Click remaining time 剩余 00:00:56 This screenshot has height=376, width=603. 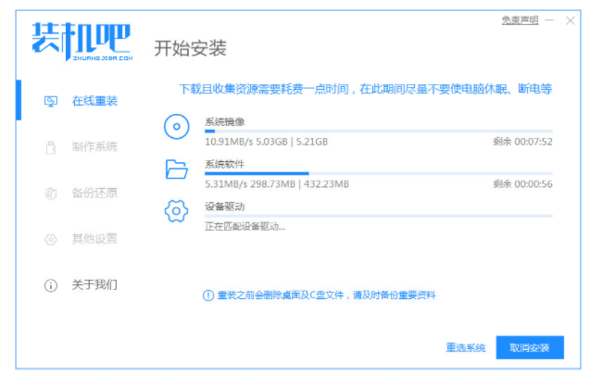pos(522,184)
